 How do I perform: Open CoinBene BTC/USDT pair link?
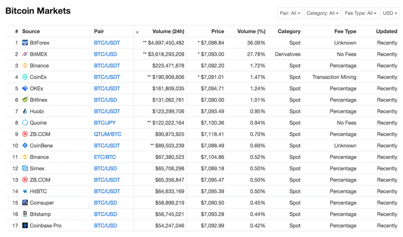tap(107, 146)
